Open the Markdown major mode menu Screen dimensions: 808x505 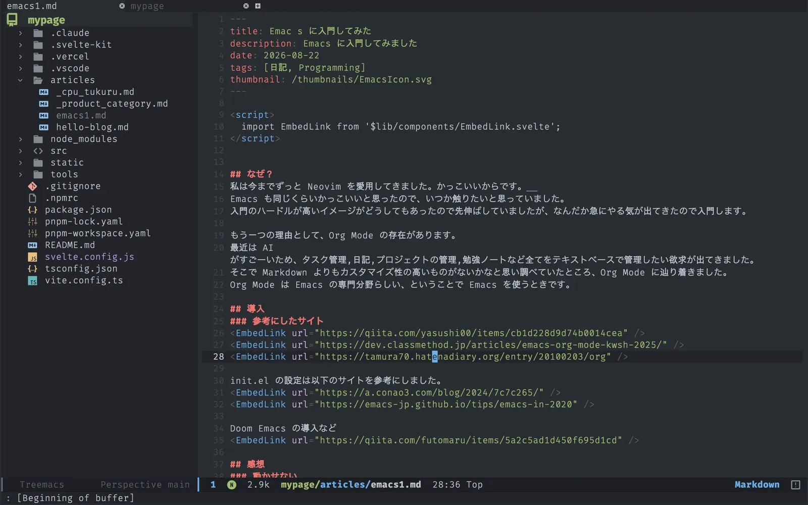pyautogui.click(x=756, y=485)
